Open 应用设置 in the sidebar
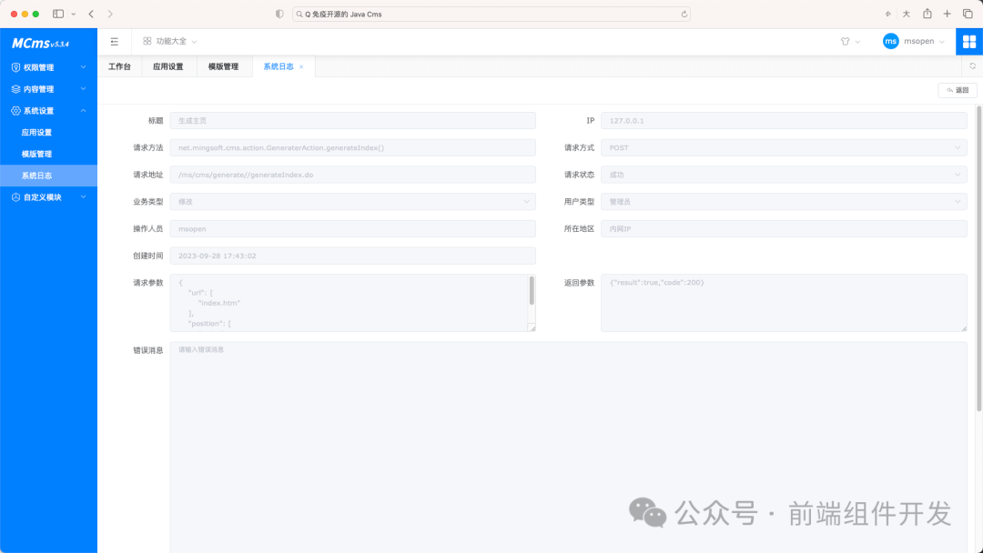This screenshot has width=983, height=553. click(48, 132)
